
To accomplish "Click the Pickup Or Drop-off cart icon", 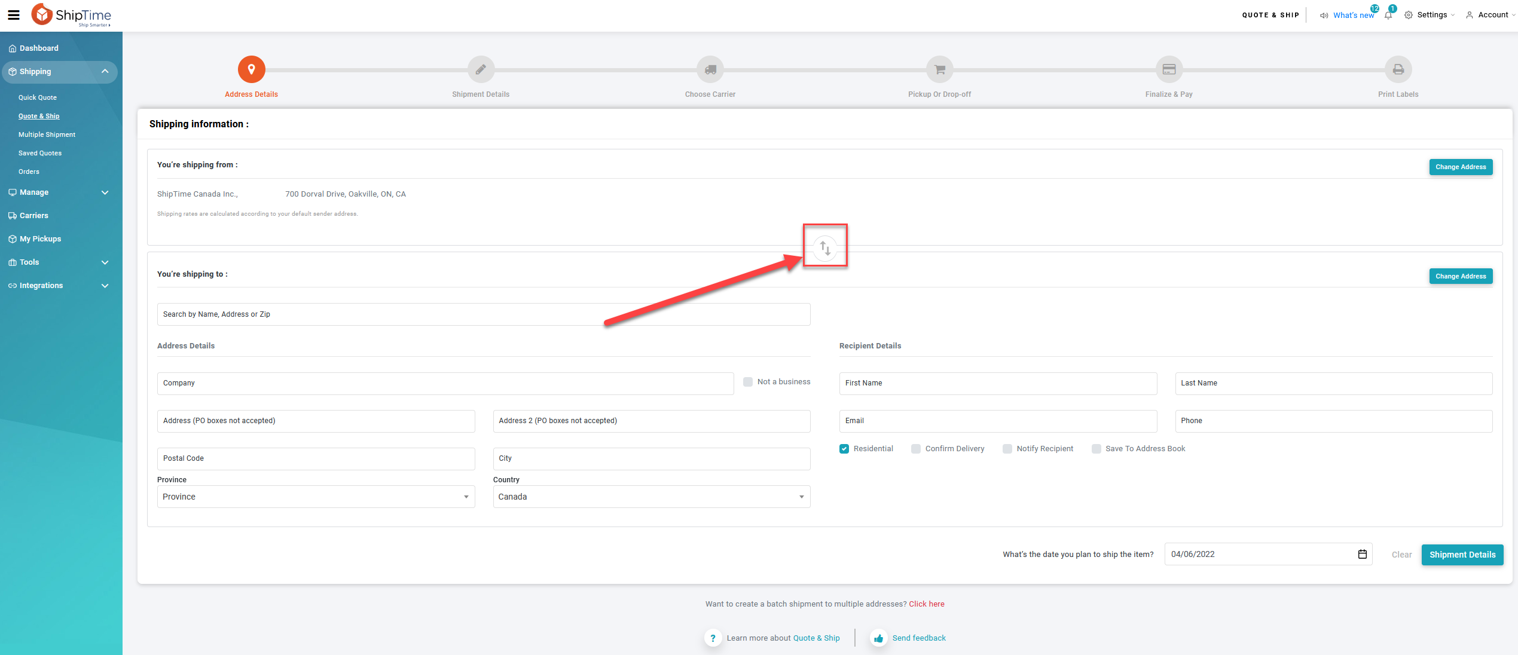I will coord(939,70).
